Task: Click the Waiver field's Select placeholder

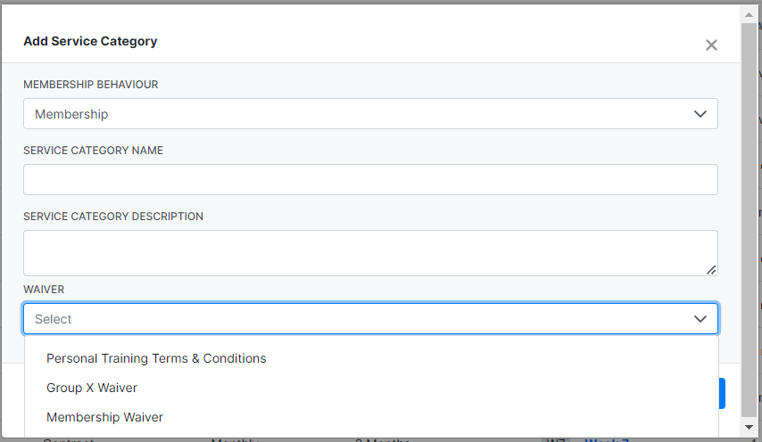Action: click(54, 319)
